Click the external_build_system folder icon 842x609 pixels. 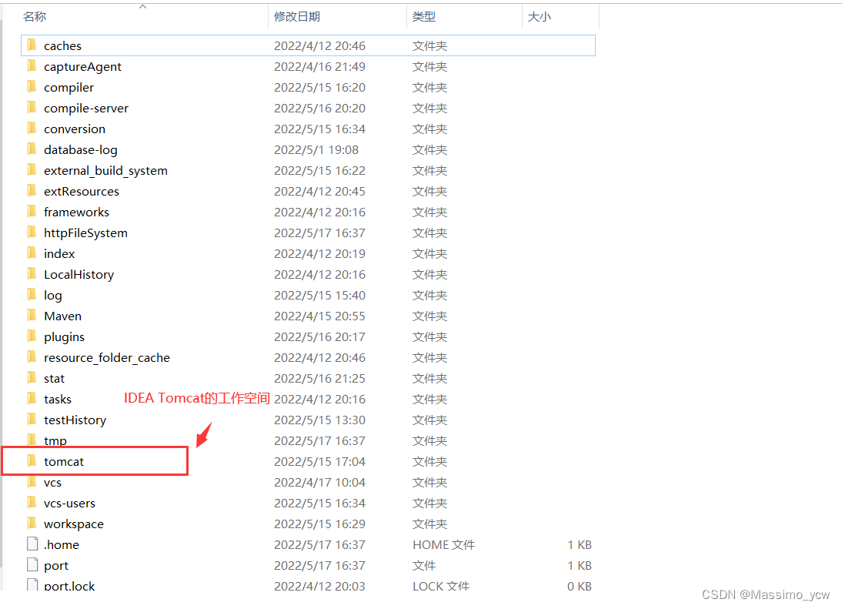(x=32, y=170)
